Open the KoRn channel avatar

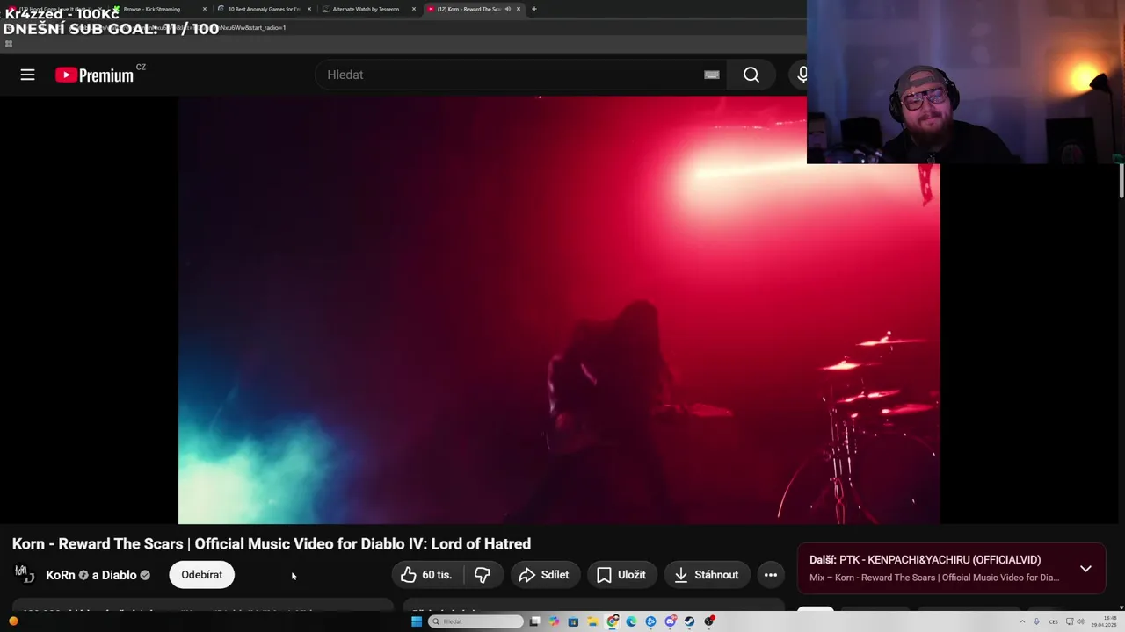(x=25, y=574)
